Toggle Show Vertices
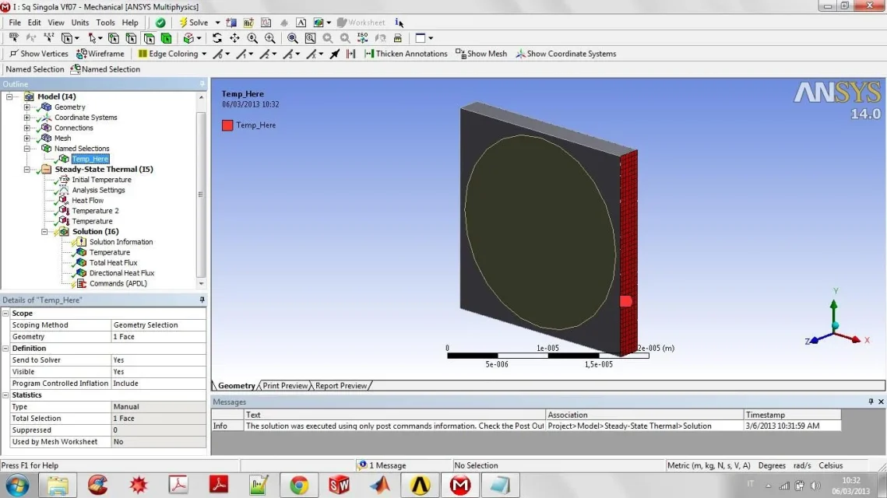This screenshot has height=498, width=887. click(x=38, y=54)
